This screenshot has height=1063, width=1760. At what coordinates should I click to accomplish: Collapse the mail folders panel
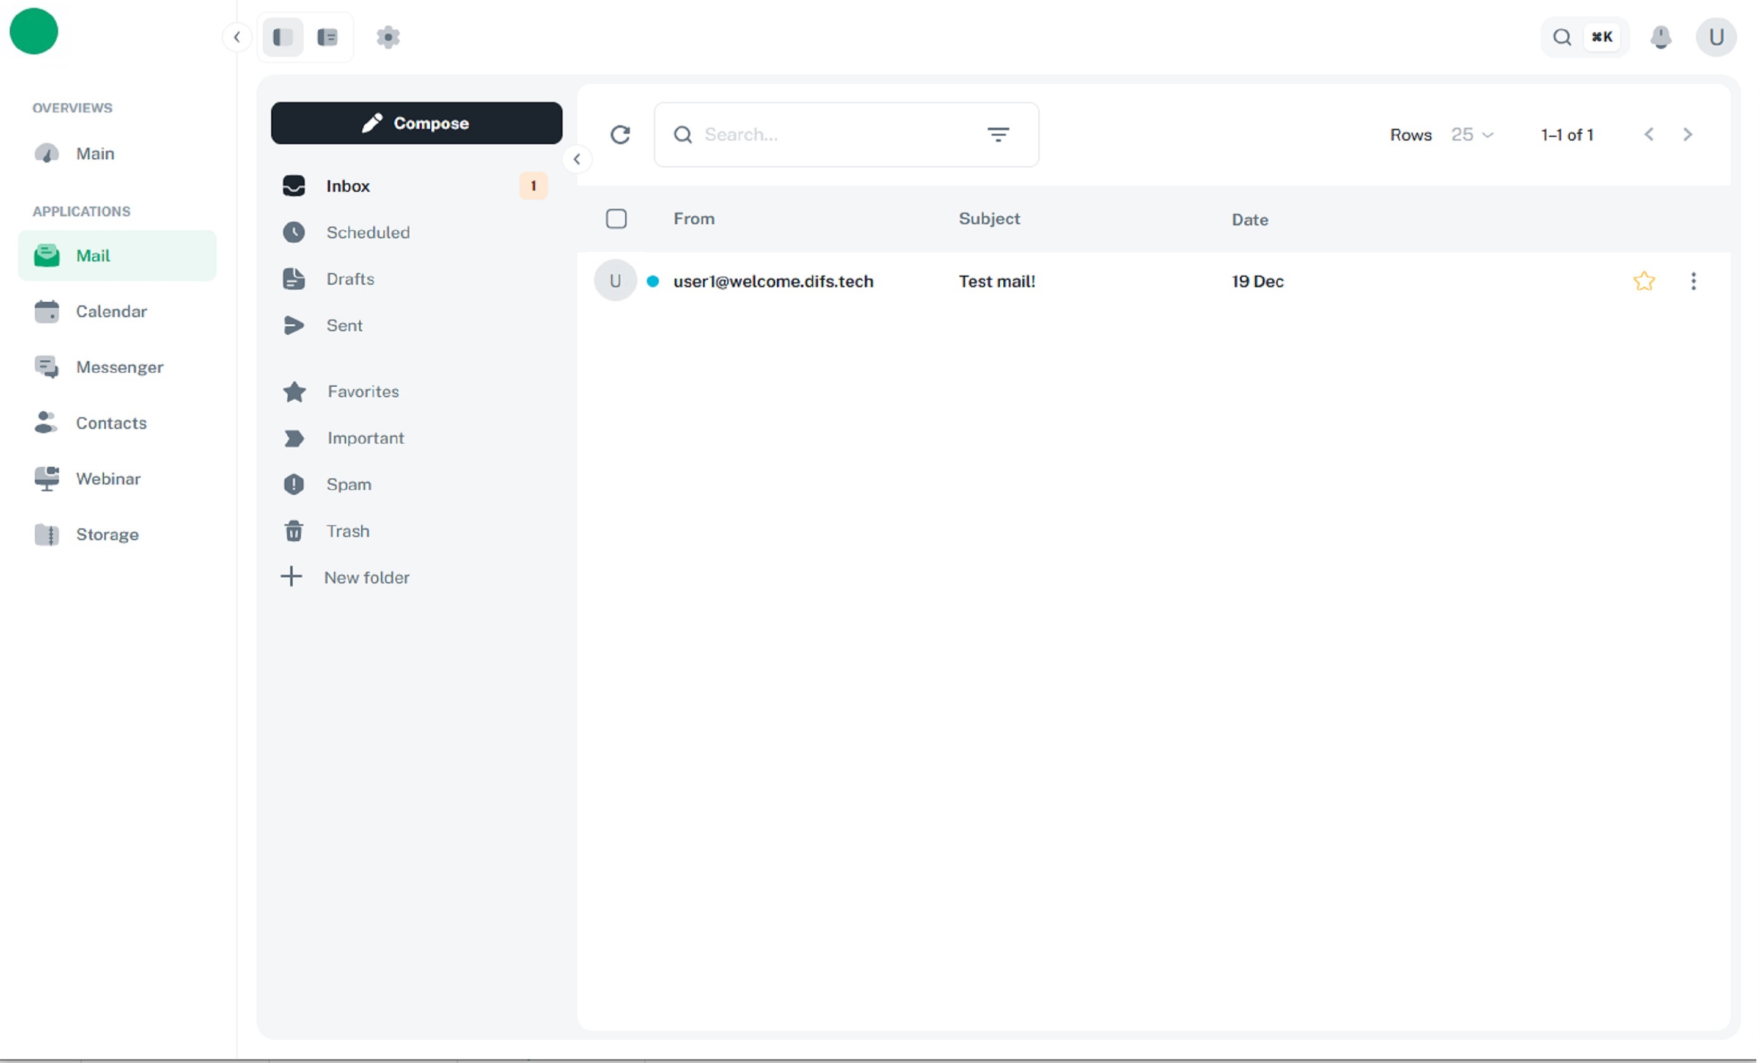click(x=577, y=159)
